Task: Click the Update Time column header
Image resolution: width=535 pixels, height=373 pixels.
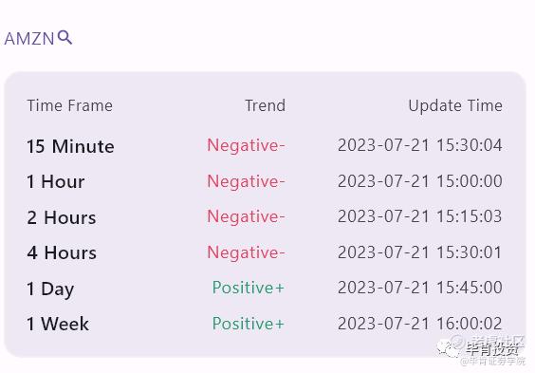Action: coord(455,105)
